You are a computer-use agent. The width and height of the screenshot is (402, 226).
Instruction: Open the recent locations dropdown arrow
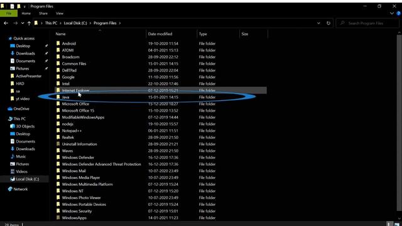pos(23,23)
